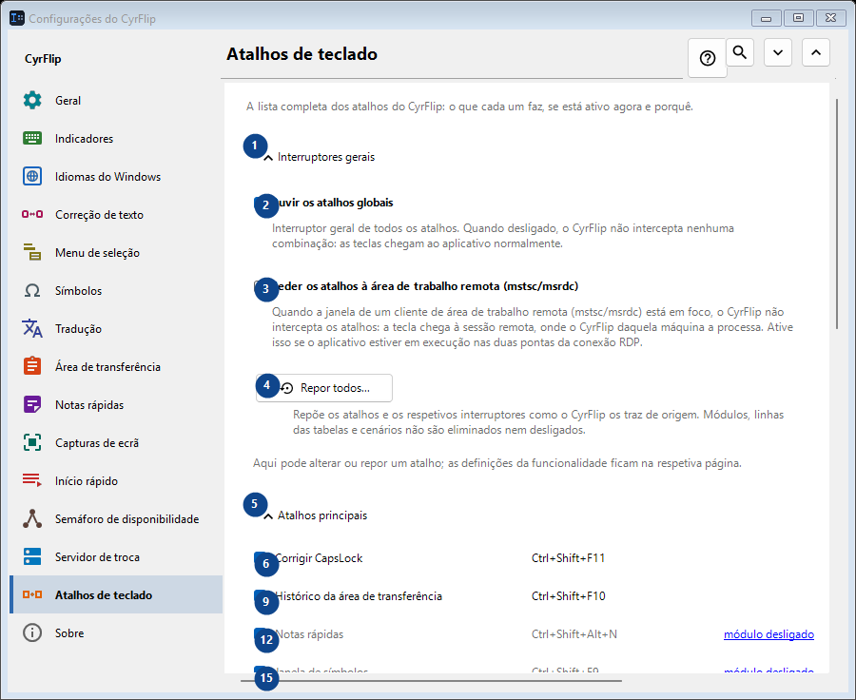Toggle Histórico da área de transferência checkbox
This screenshot has width=856, height=700.
(261, 596)
